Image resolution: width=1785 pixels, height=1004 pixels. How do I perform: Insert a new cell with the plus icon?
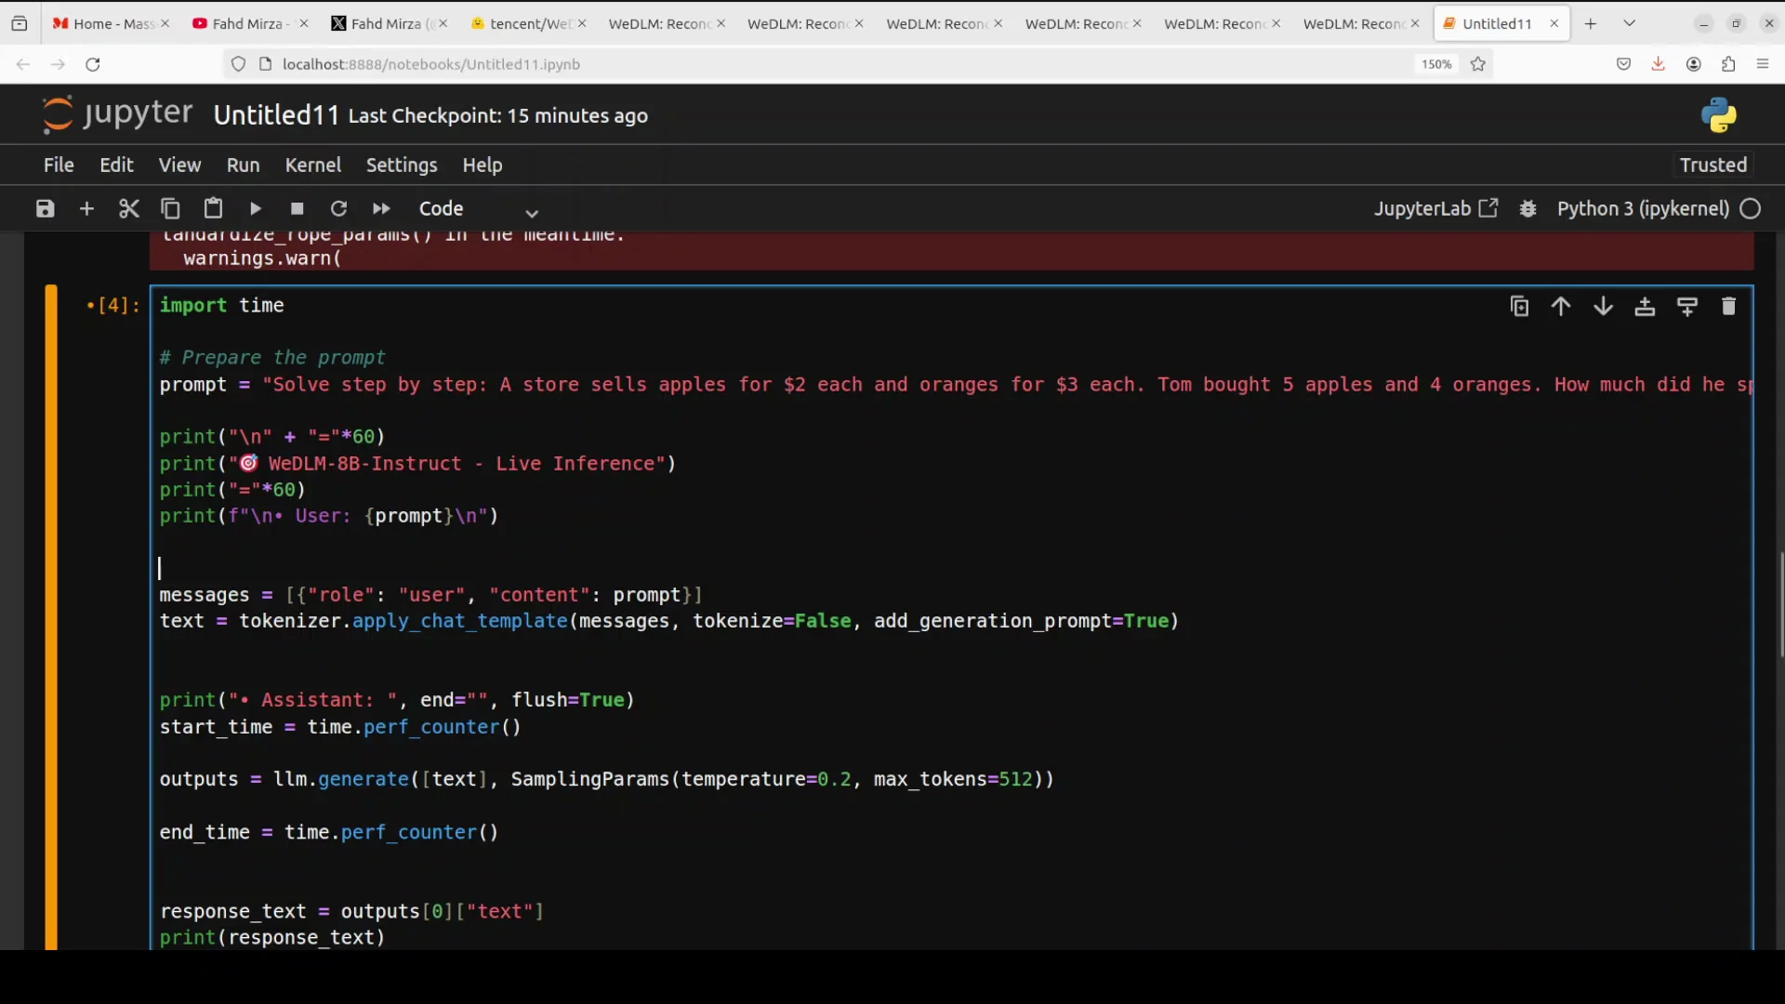click(86, 209)
